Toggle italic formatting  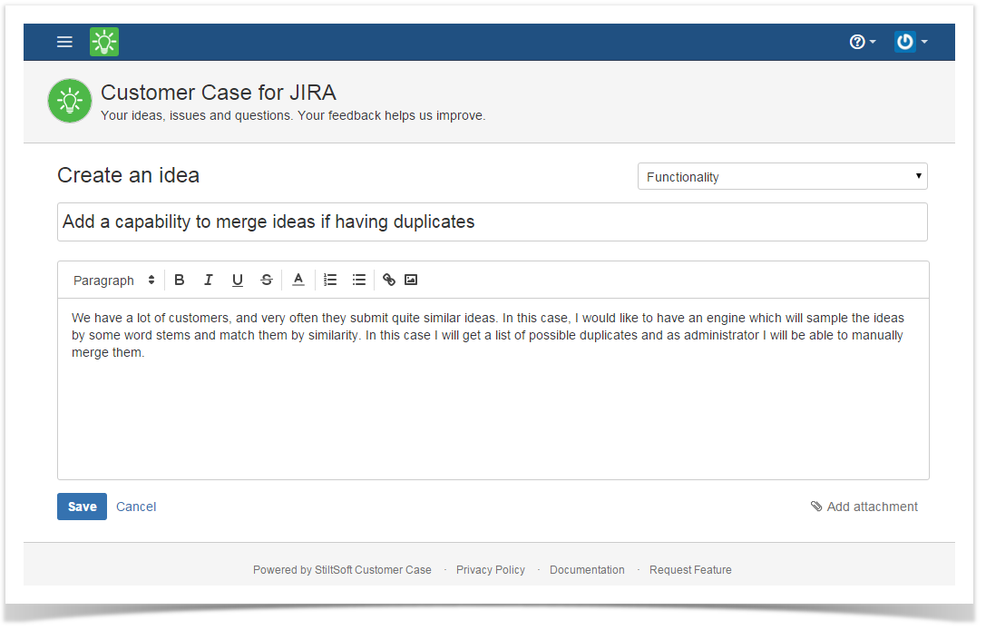point(208,281)
